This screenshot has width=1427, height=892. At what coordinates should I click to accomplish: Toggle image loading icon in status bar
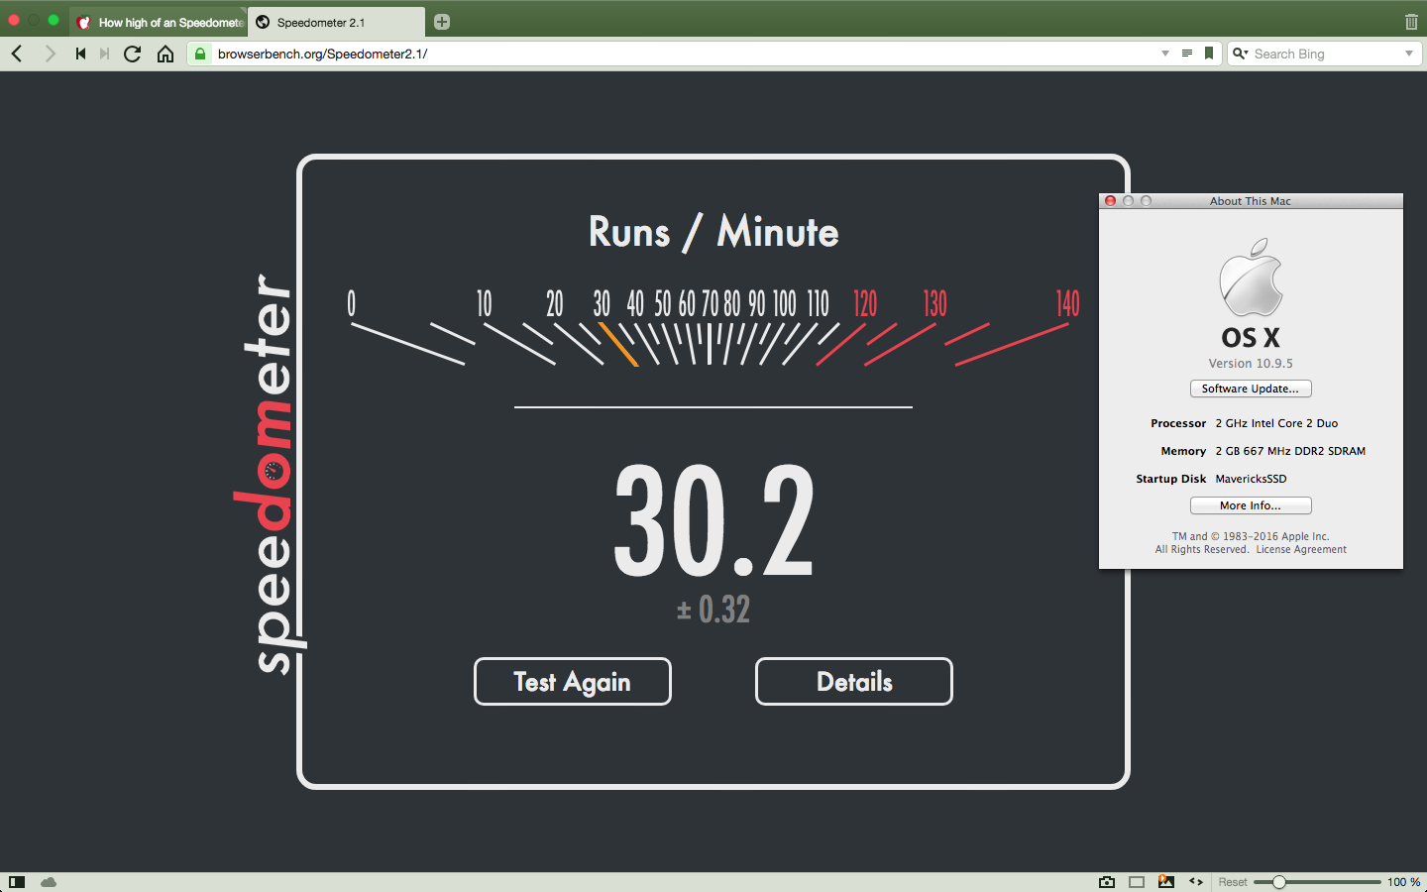1166,882
